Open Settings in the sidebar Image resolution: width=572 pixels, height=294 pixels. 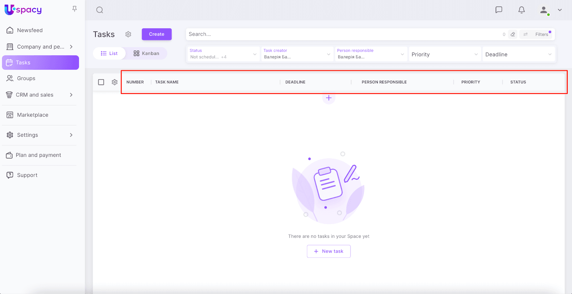27,135
